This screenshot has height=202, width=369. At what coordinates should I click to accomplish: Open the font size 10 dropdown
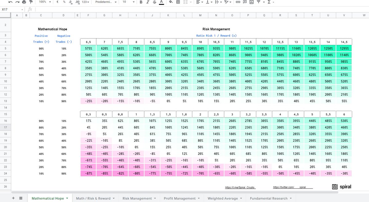pyautogui.click(x=128, y=2)
